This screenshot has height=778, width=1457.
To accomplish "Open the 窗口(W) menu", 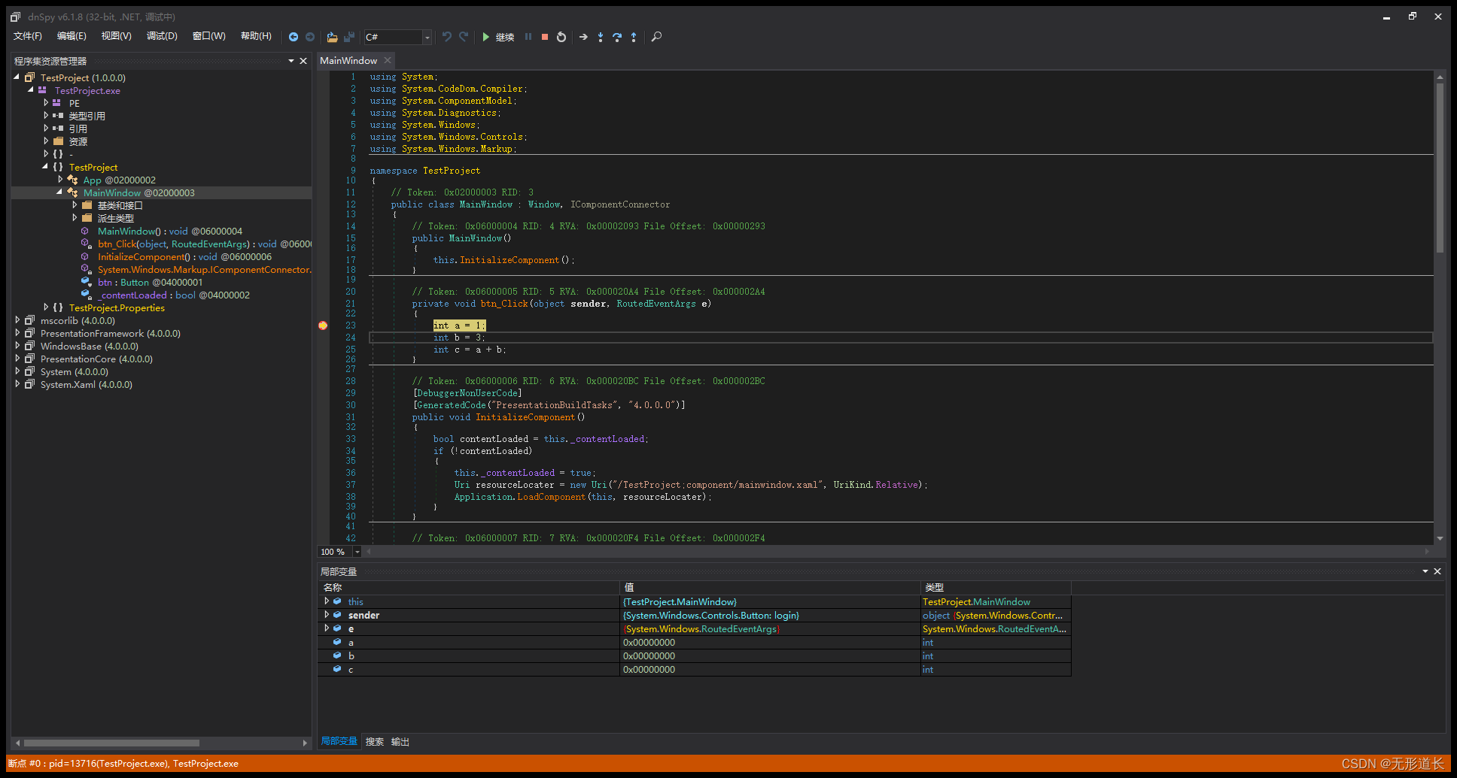I will pos(208,36).
